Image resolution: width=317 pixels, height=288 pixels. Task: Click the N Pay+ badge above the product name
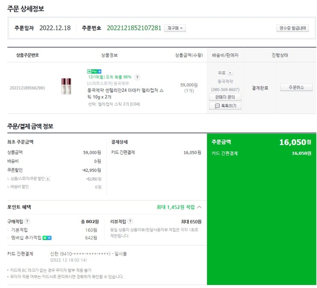click(94, 71)
